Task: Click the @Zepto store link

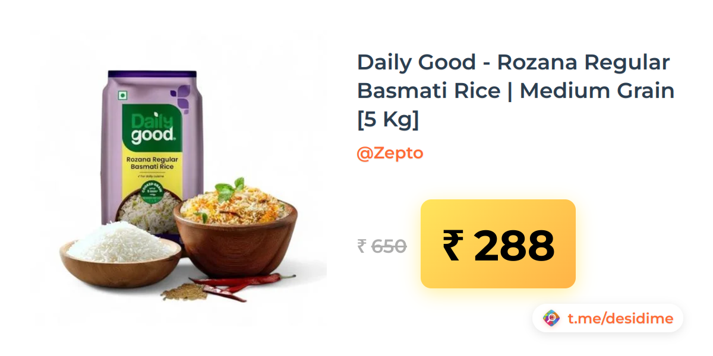Action: (390, 153)
